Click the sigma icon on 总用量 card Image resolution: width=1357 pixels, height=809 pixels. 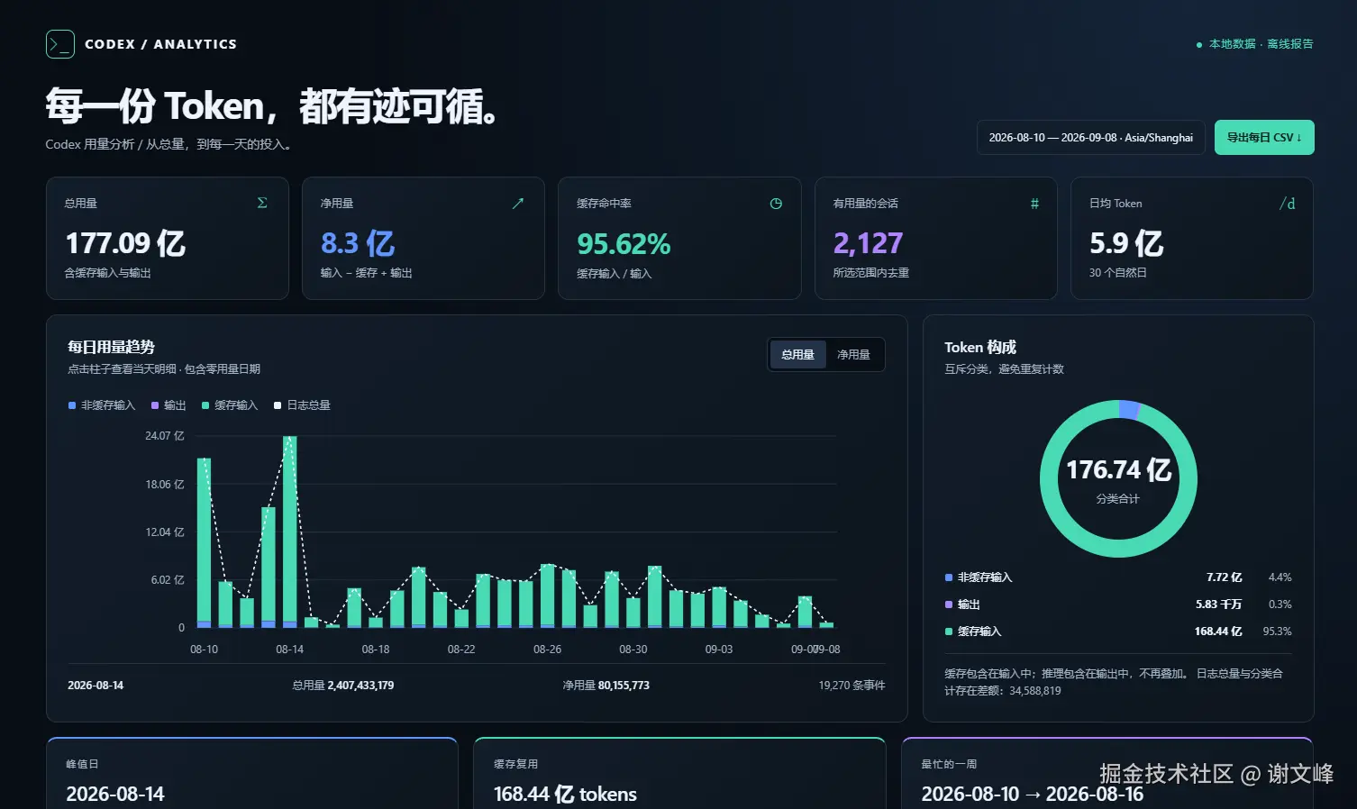(x=262, y=203)
